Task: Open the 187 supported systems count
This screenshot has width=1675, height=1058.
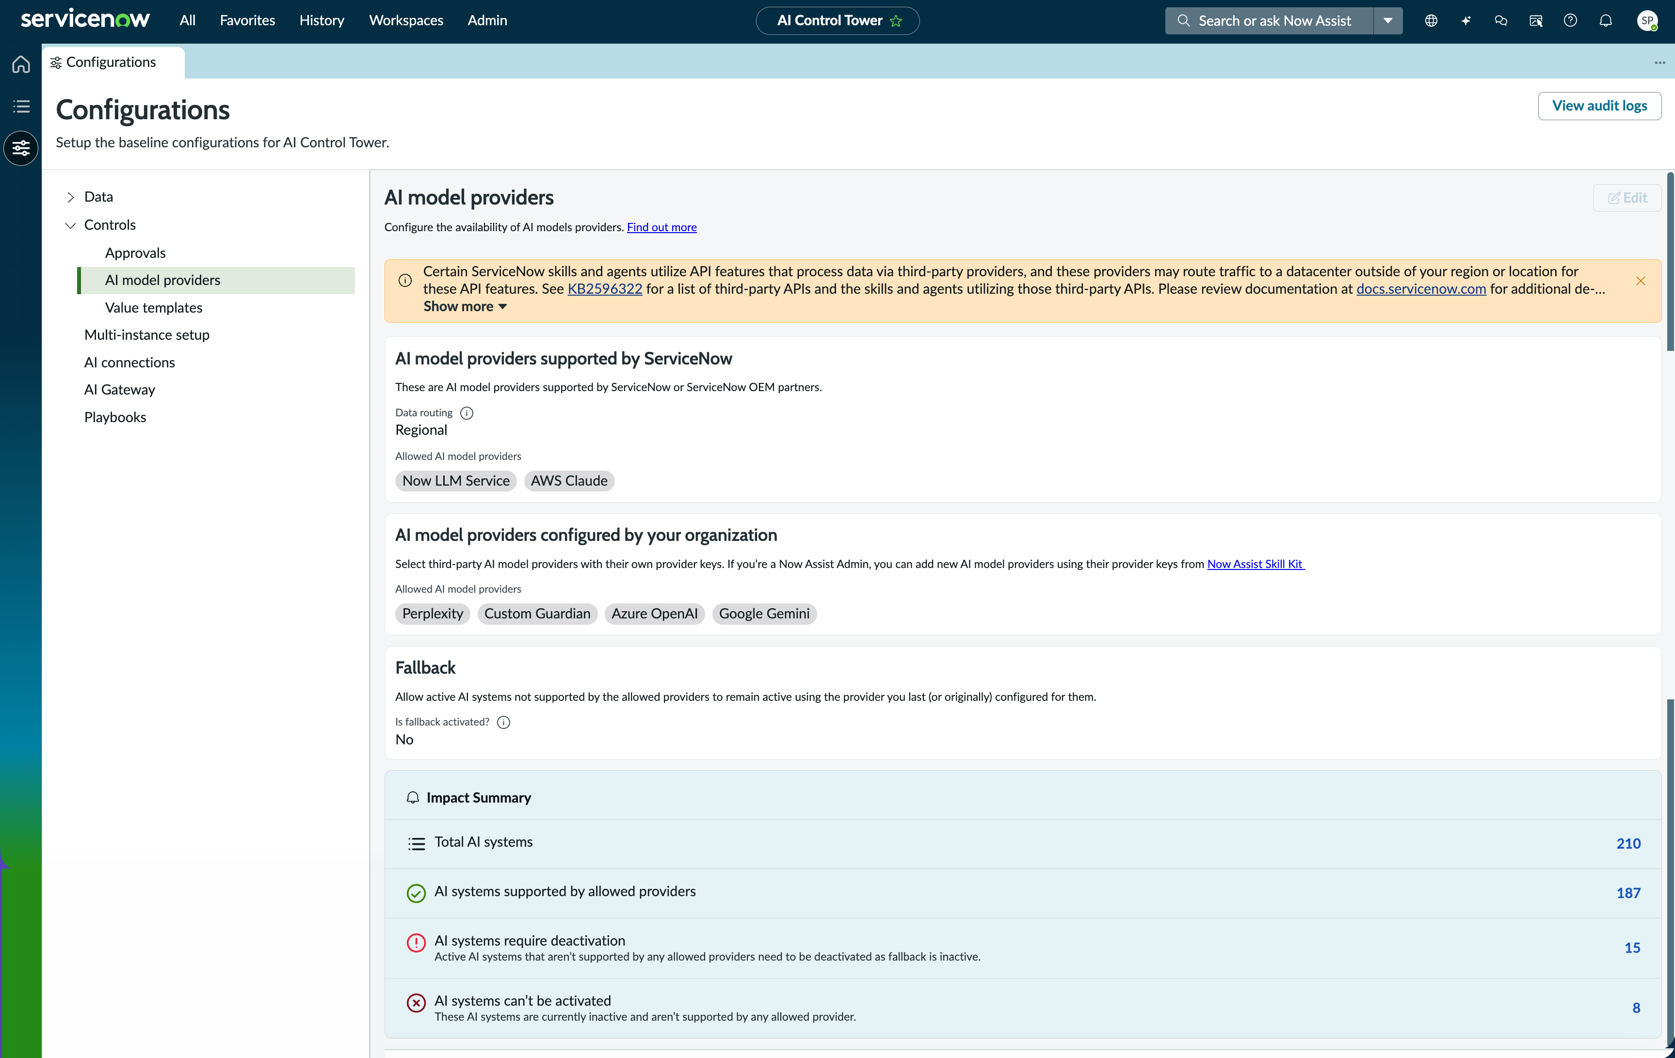Action: tap(1627, 893)
